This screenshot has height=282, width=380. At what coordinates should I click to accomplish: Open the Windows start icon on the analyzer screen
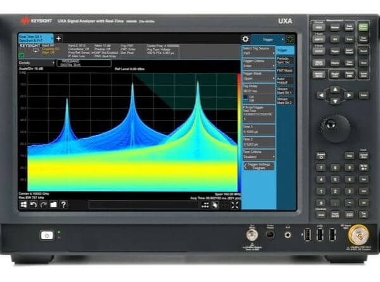[x=23, y=205]
